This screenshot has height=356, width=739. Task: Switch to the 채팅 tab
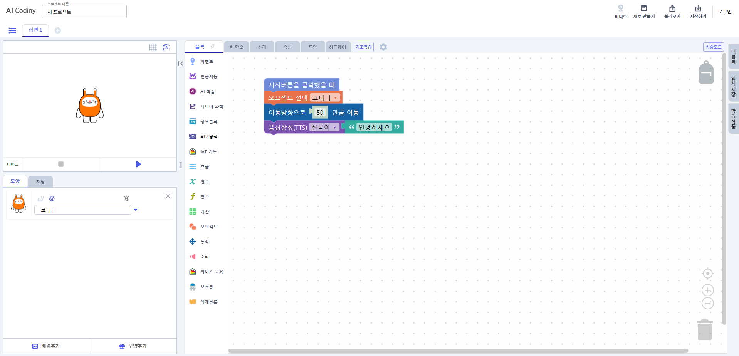click(40, 181)
